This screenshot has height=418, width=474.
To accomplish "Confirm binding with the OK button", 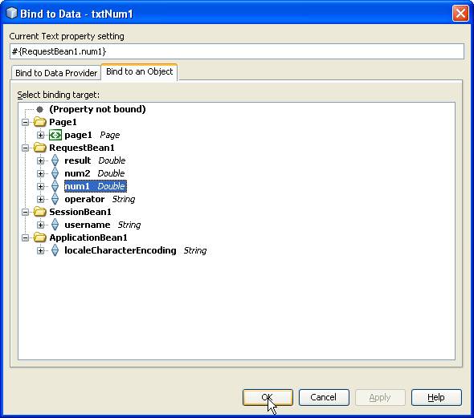I will tap(268, 397).
